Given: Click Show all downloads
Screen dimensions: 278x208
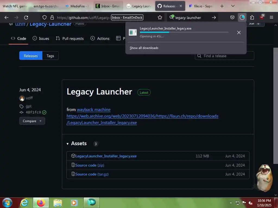Looking at the screenshot, I should 144,48.
